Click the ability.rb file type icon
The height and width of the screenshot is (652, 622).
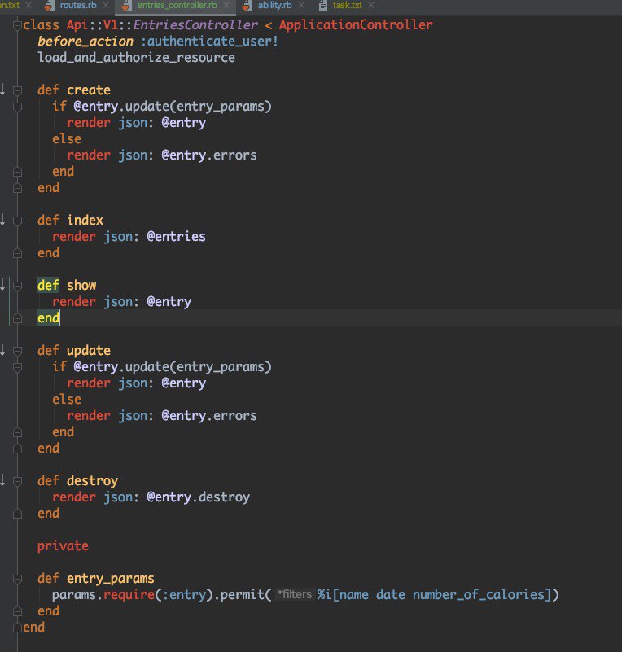[x=247, y=6]
